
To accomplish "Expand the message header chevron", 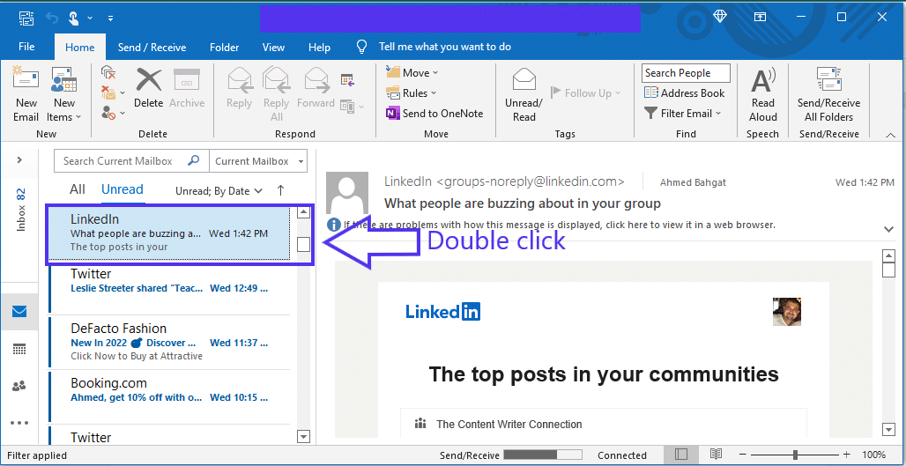I will tap(889, 229).
